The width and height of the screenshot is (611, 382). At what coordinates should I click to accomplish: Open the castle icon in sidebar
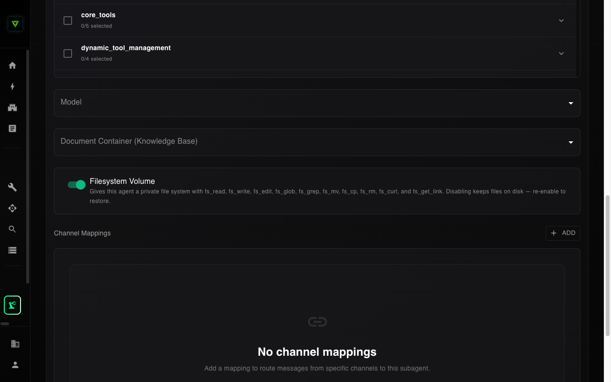[12, 107]
